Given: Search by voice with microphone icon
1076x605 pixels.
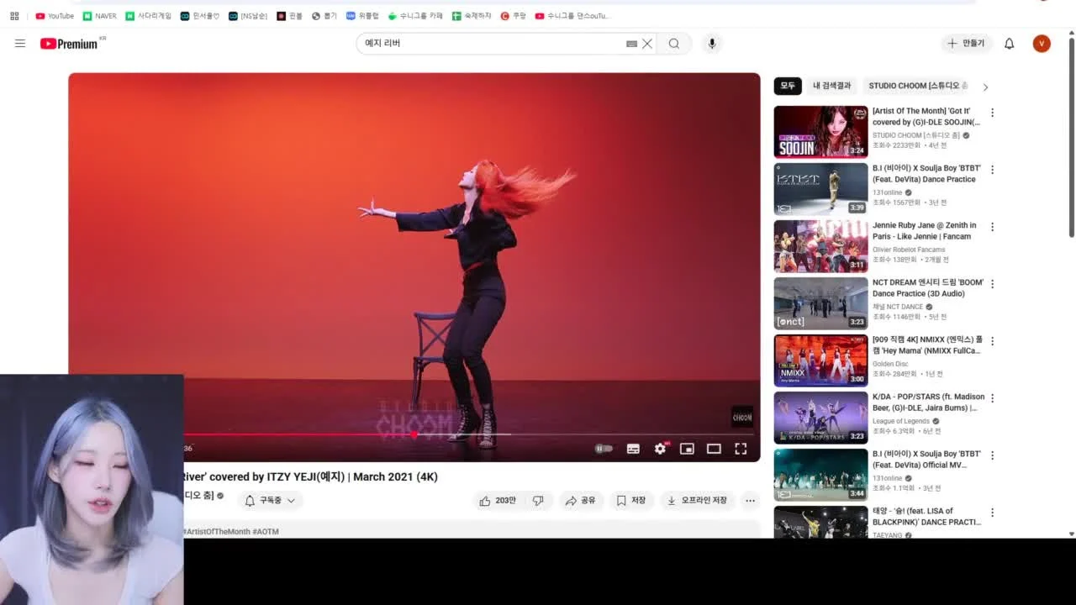Looking at the screenshot, I should click(712, 44).
